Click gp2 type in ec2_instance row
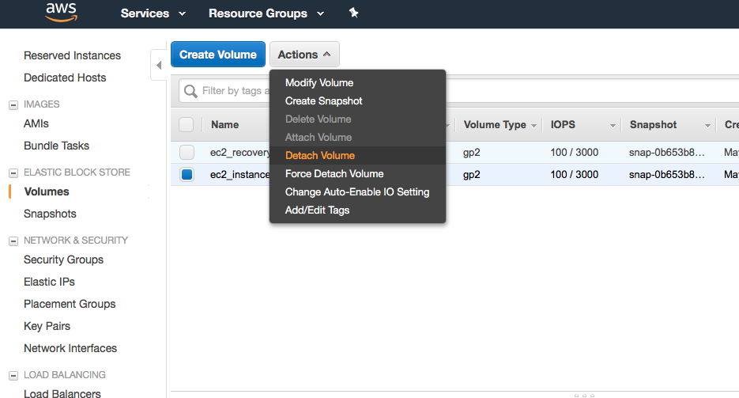 471,175
